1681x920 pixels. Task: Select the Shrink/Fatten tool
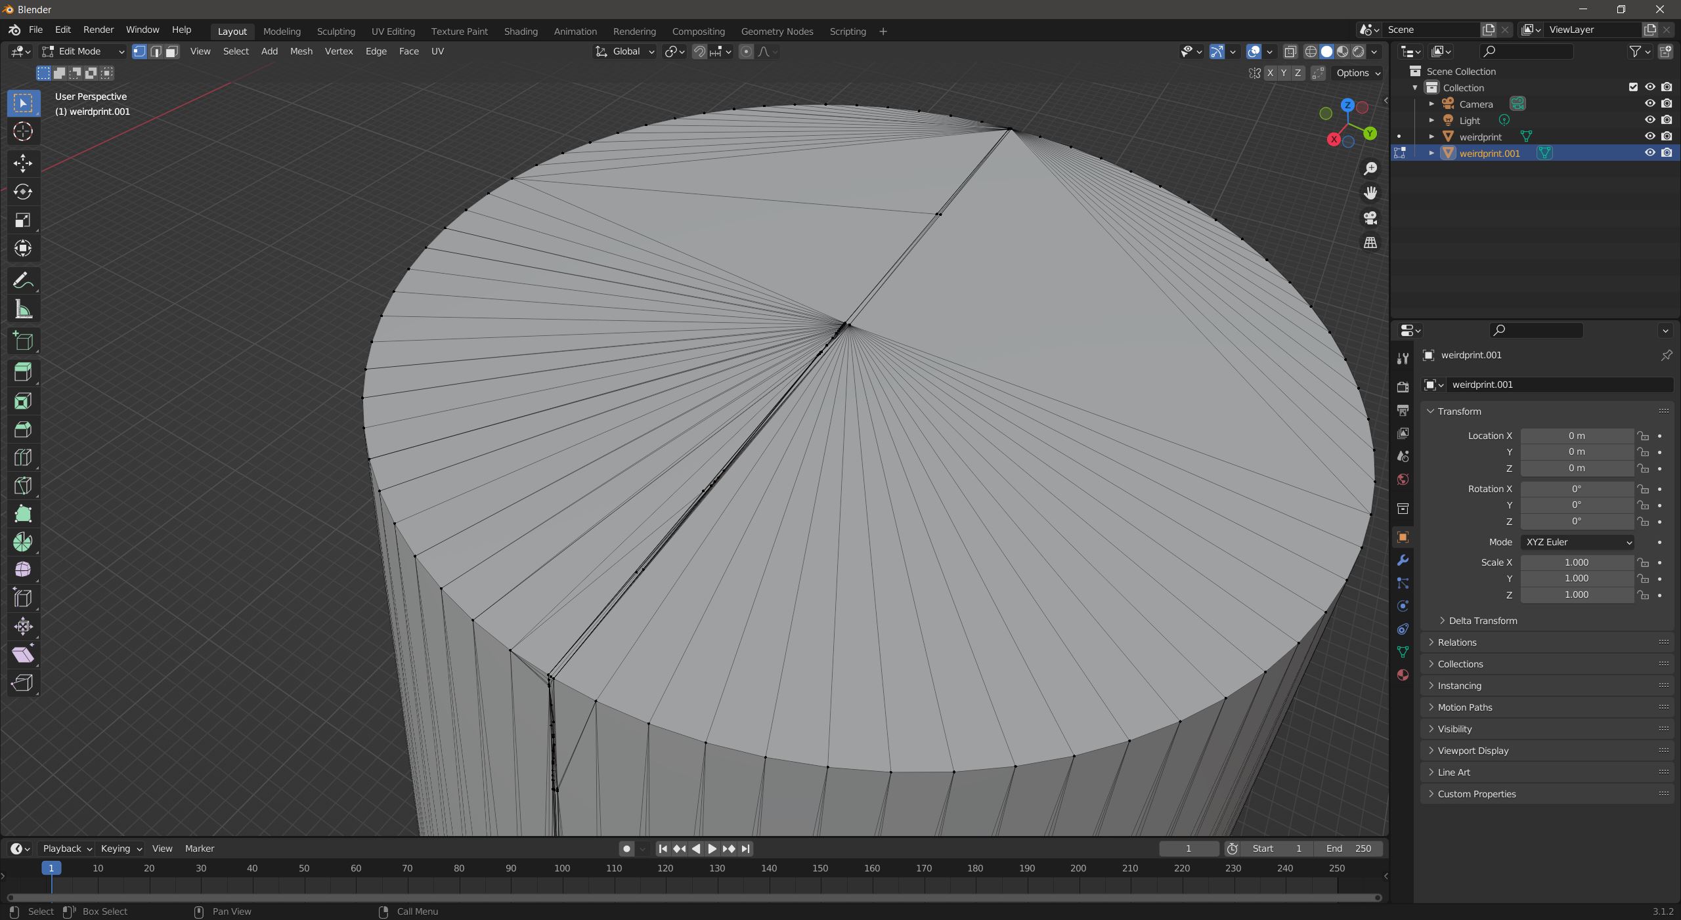point(23,626)
